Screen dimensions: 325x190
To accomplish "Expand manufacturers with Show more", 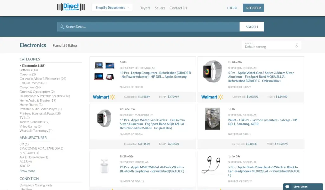I will [x=27, y=171].
